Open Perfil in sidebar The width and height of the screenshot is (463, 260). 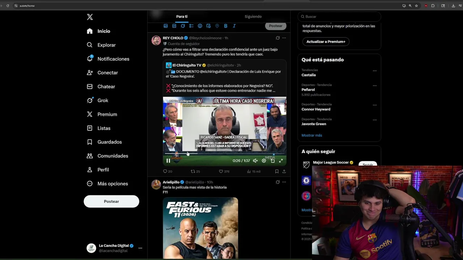click(98, 170)
